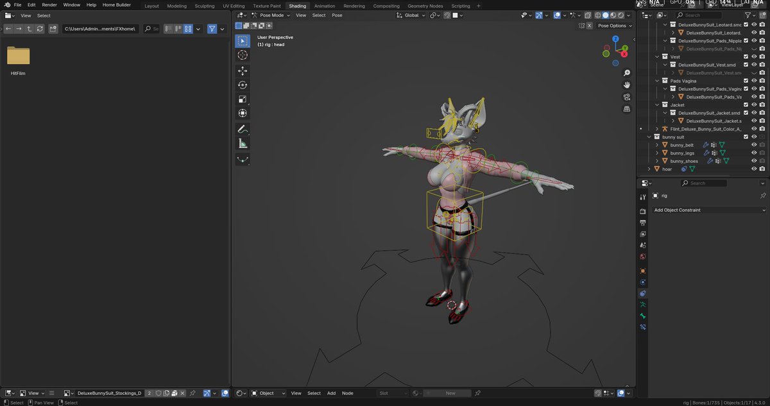Click Add in shader editor header

click(331, 393)
